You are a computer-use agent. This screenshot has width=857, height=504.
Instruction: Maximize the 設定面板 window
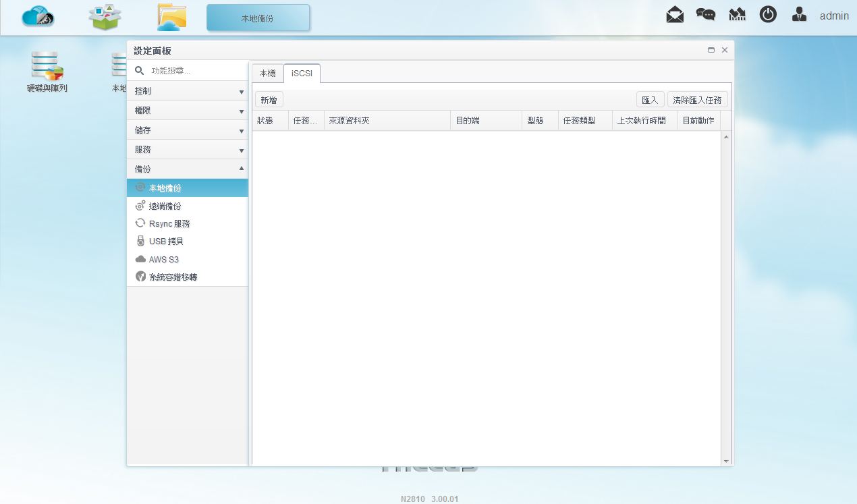click(x=711, y=50)
